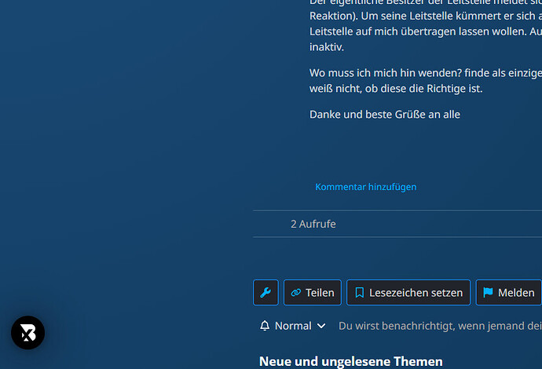
Task: Open the wrench moderation tools button
Action: (266, 292)
